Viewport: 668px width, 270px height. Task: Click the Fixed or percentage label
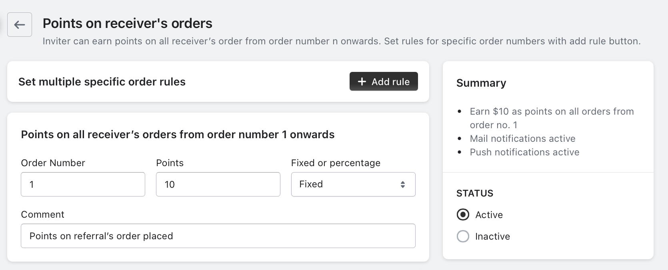click(x=336, y=163)
